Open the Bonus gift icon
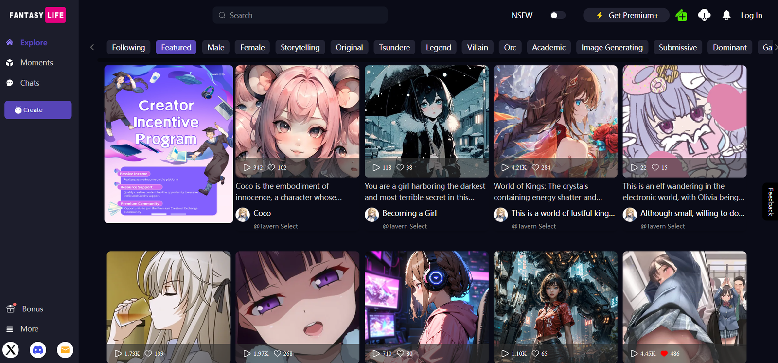Screen dimensions: 778x363 coord(11,309)
